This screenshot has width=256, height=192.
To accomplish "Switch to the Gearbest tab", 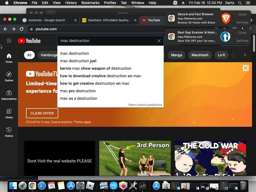I will point(108,20).
